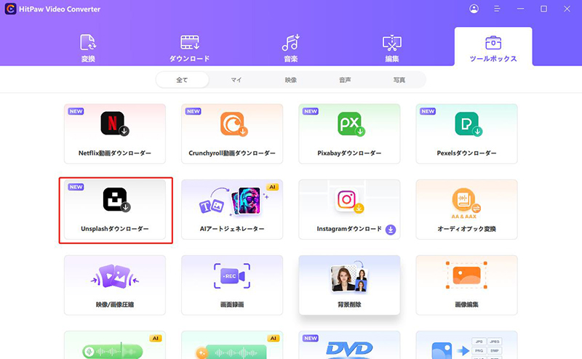Click 画面録画 label
582x359 pixels.
click(232, 304)
